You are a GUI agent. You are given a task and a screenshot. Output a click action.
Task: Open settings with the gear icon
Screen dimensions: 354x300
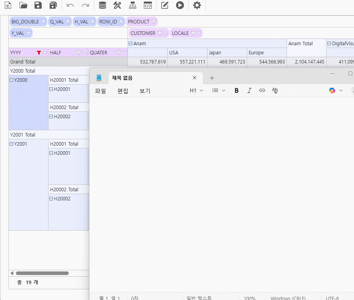click(197, 6)
